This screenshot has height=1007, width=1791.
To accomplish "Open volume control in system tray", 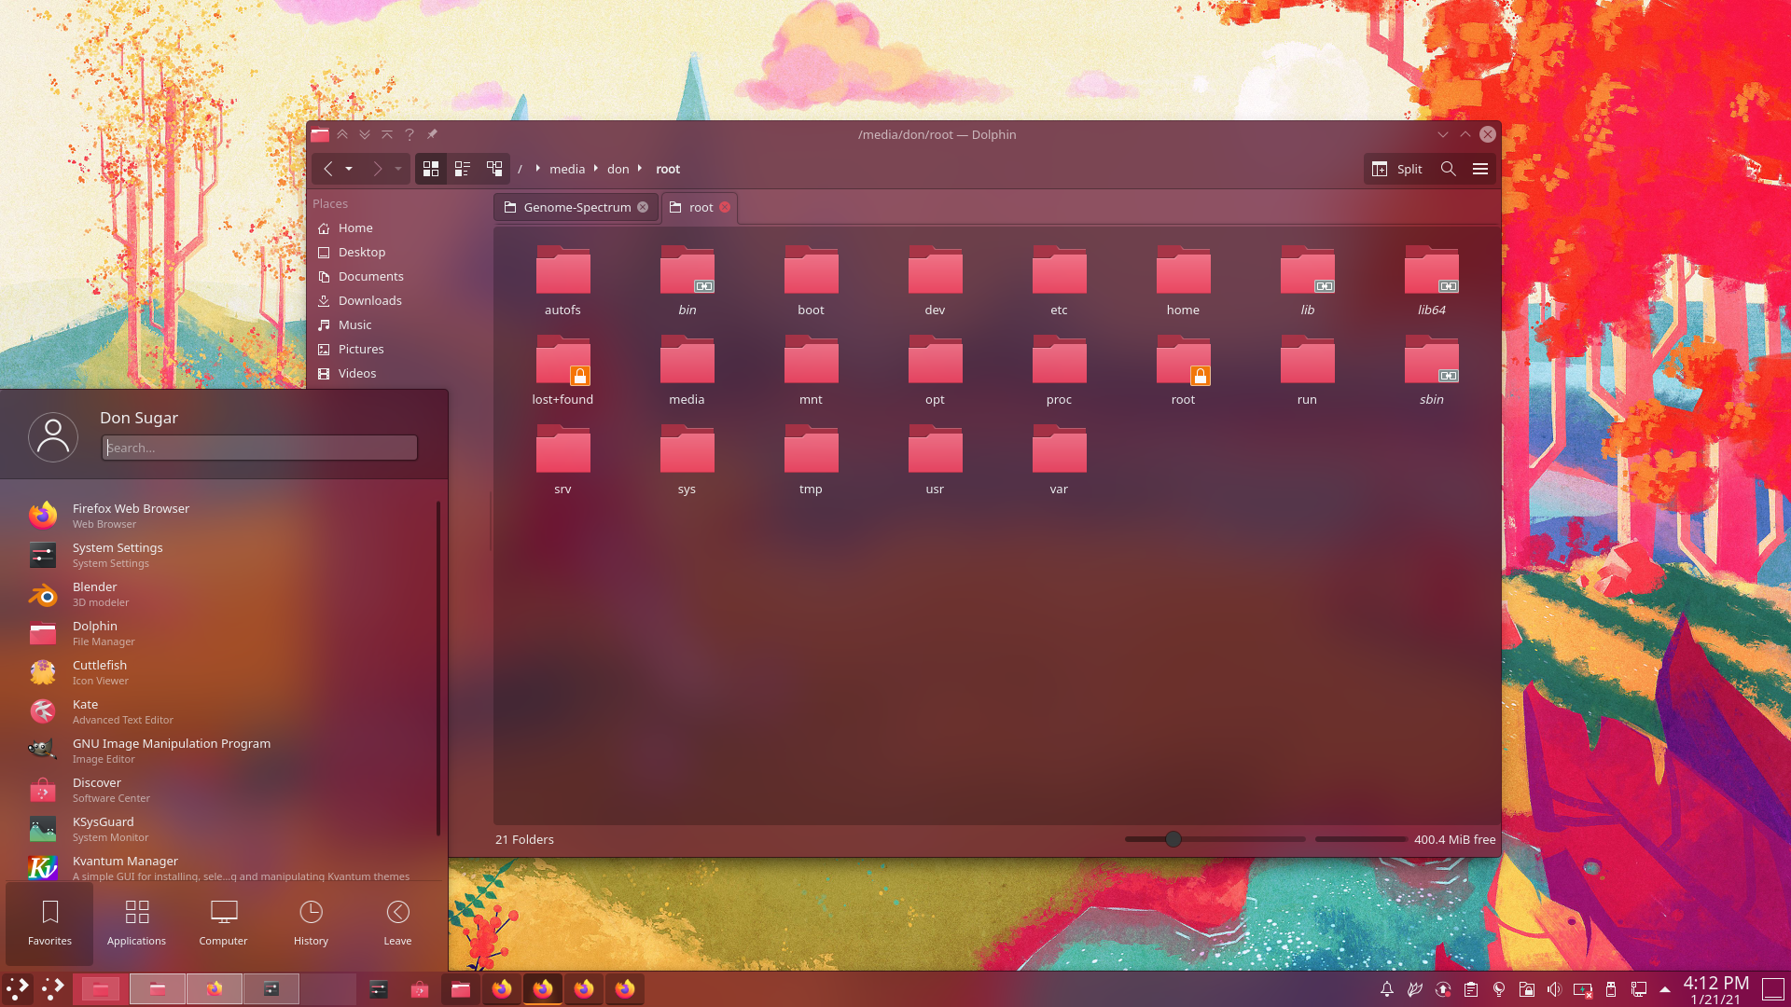I will (1554, 989).
